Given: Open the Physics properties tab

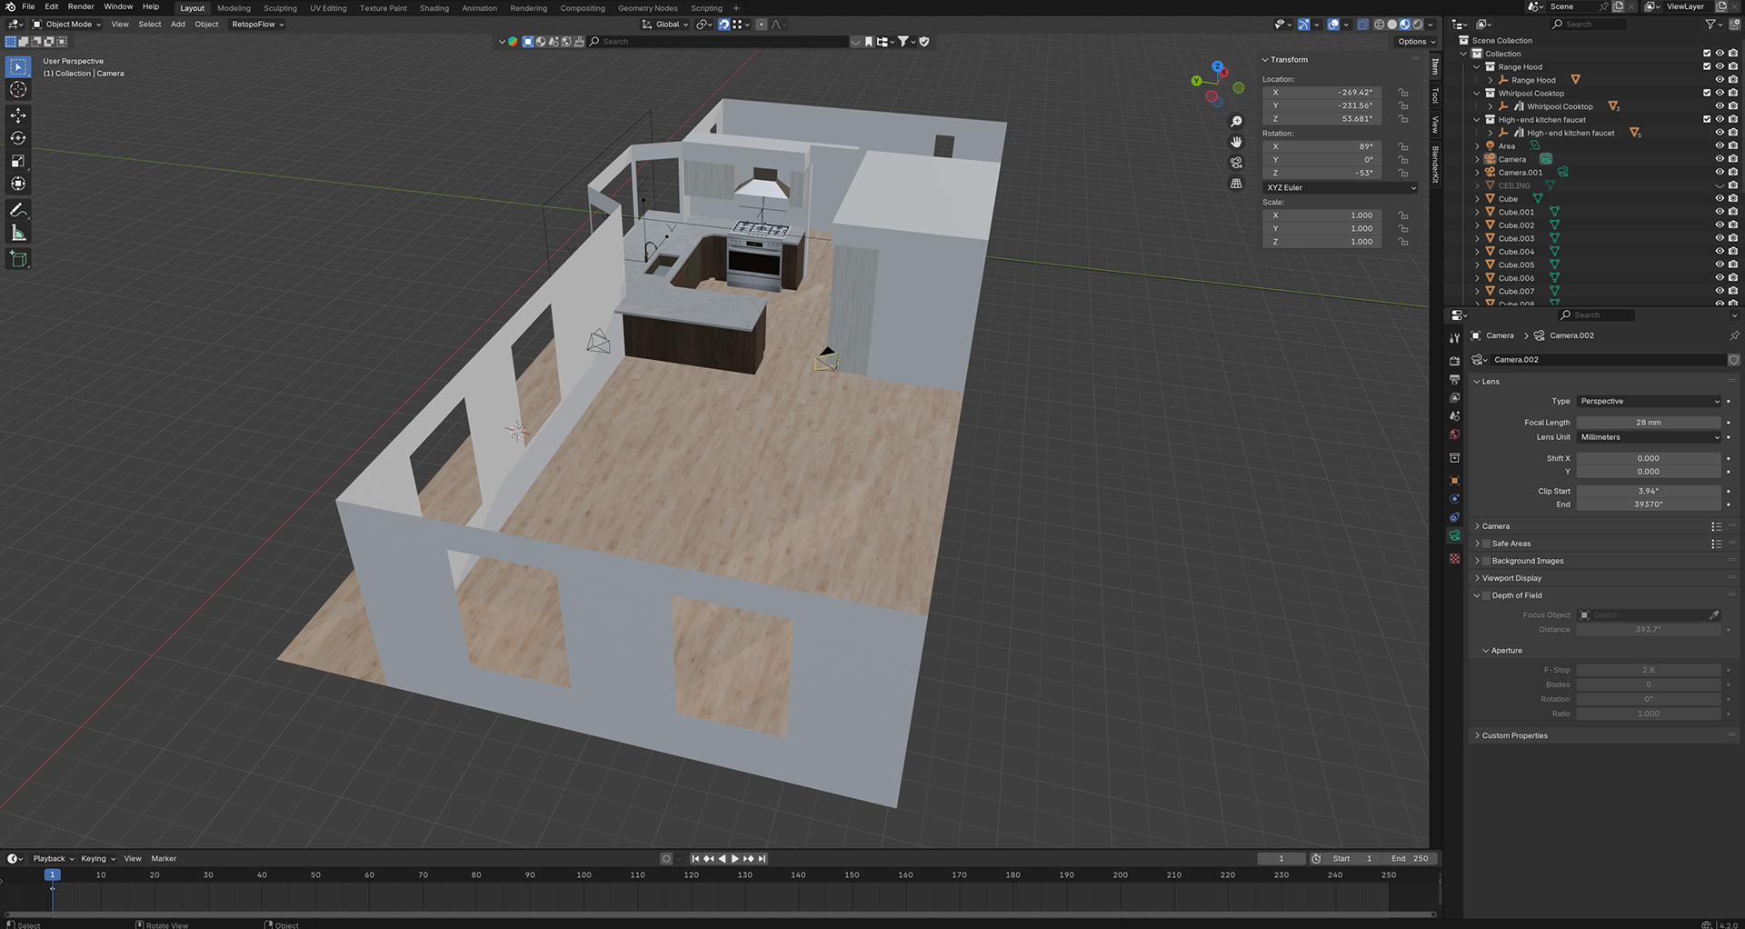Looking at the screenshot, I should coord(1454,499).
